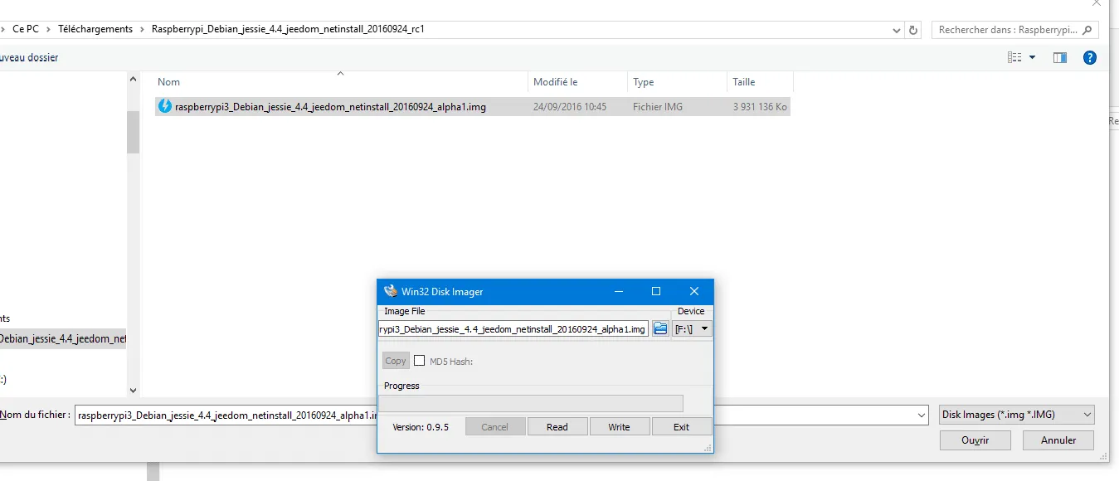Click the Ouvrir button
This screenshot has width=1119, height=481.
pos(975,440)
